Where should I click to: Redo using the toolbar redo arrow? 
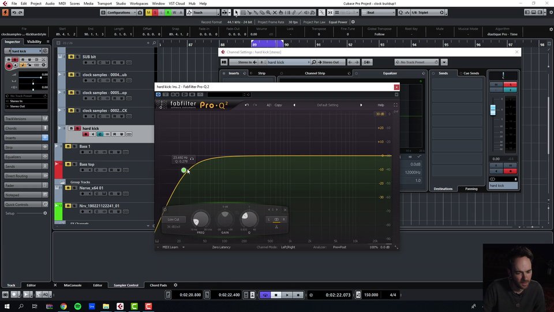[21, 12]
